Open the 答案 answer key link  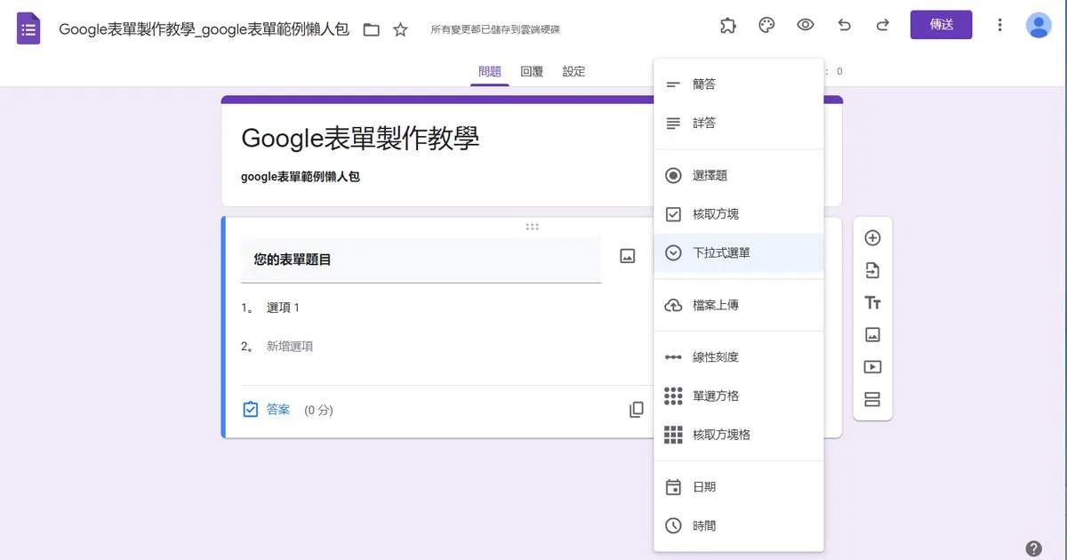pyautogui.click(x=278, y=410)
